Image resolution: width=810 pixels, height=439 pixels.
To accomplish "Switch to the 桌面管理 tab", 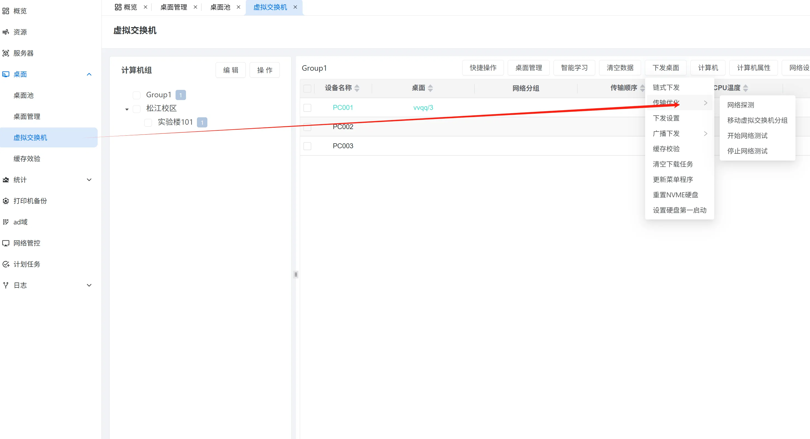I will pyautogui.click(x=174, y=7).
